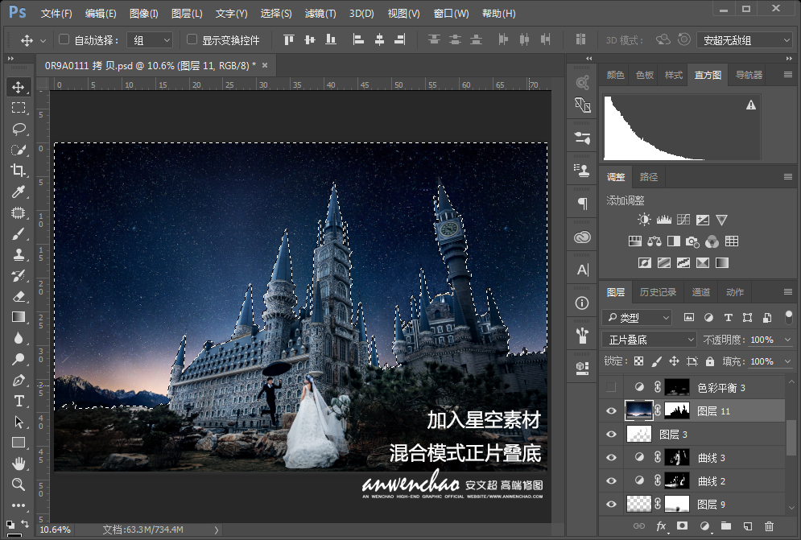
Task: Select the Horizontal Type tool
Action: [19, 401]
